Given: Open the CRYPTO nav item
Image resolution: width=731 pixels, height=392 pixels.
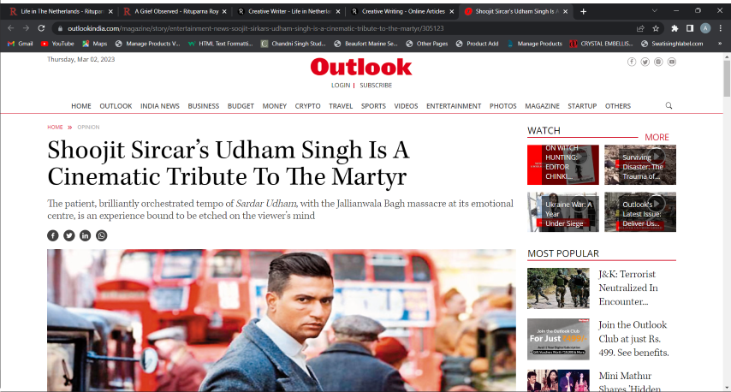Looking at the screenshot, I should (307, 106).
